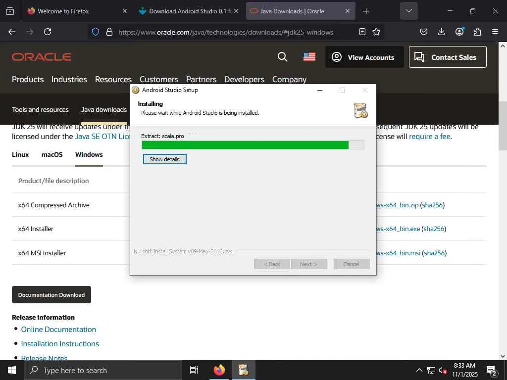Click the Oracle logo
507x380 pixels.
(42, 57)
